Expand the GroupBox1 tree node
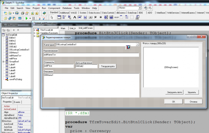The image size is (209, 133). (x=4, y=61)
